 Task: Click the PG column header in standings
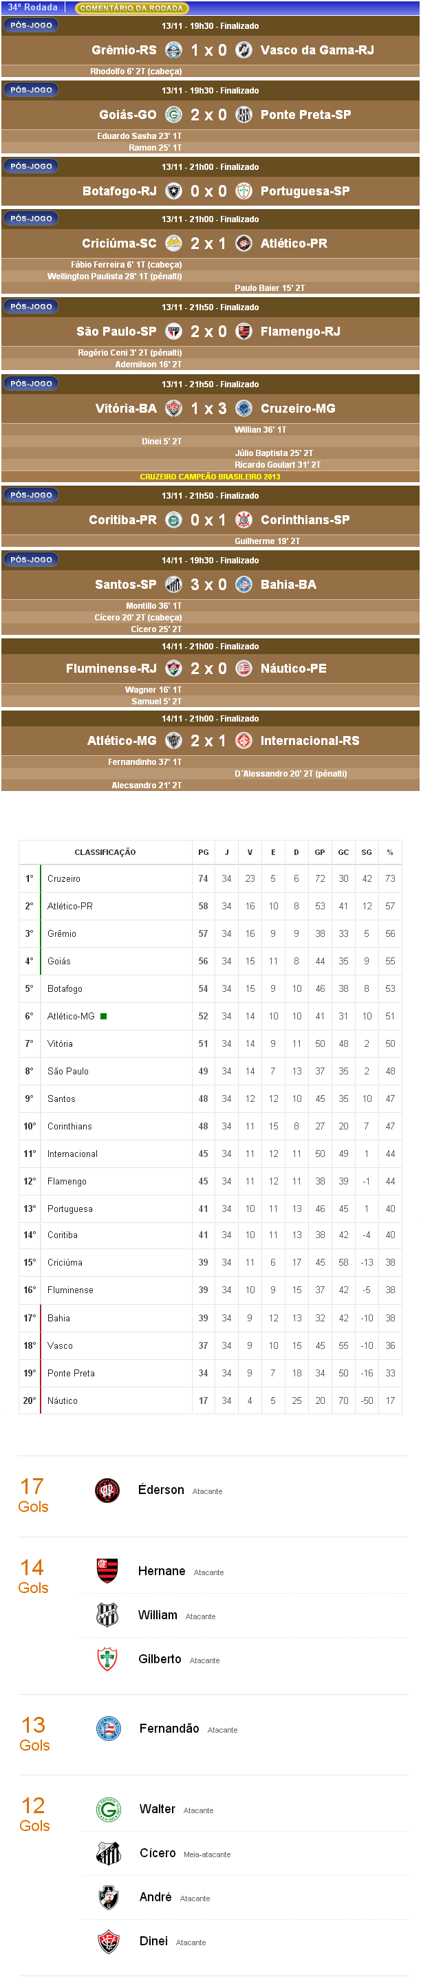click(203, 852)
